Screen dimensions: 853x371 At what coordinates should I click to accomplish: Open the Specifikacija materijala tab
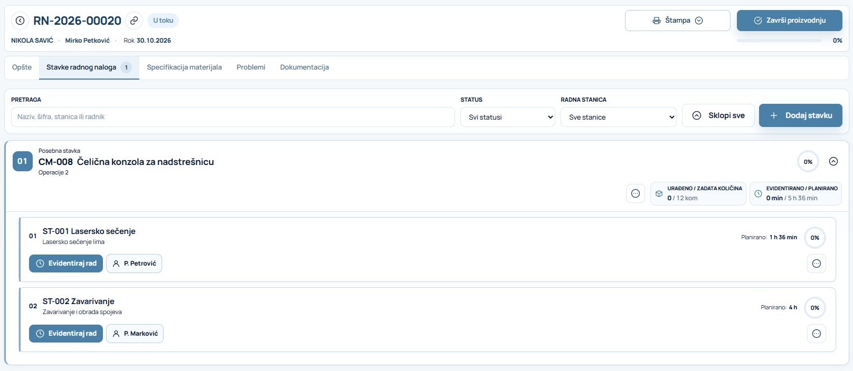tap(184, 67)
